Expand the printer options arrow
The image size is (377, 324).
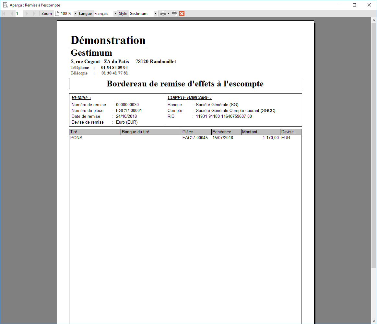169,14
